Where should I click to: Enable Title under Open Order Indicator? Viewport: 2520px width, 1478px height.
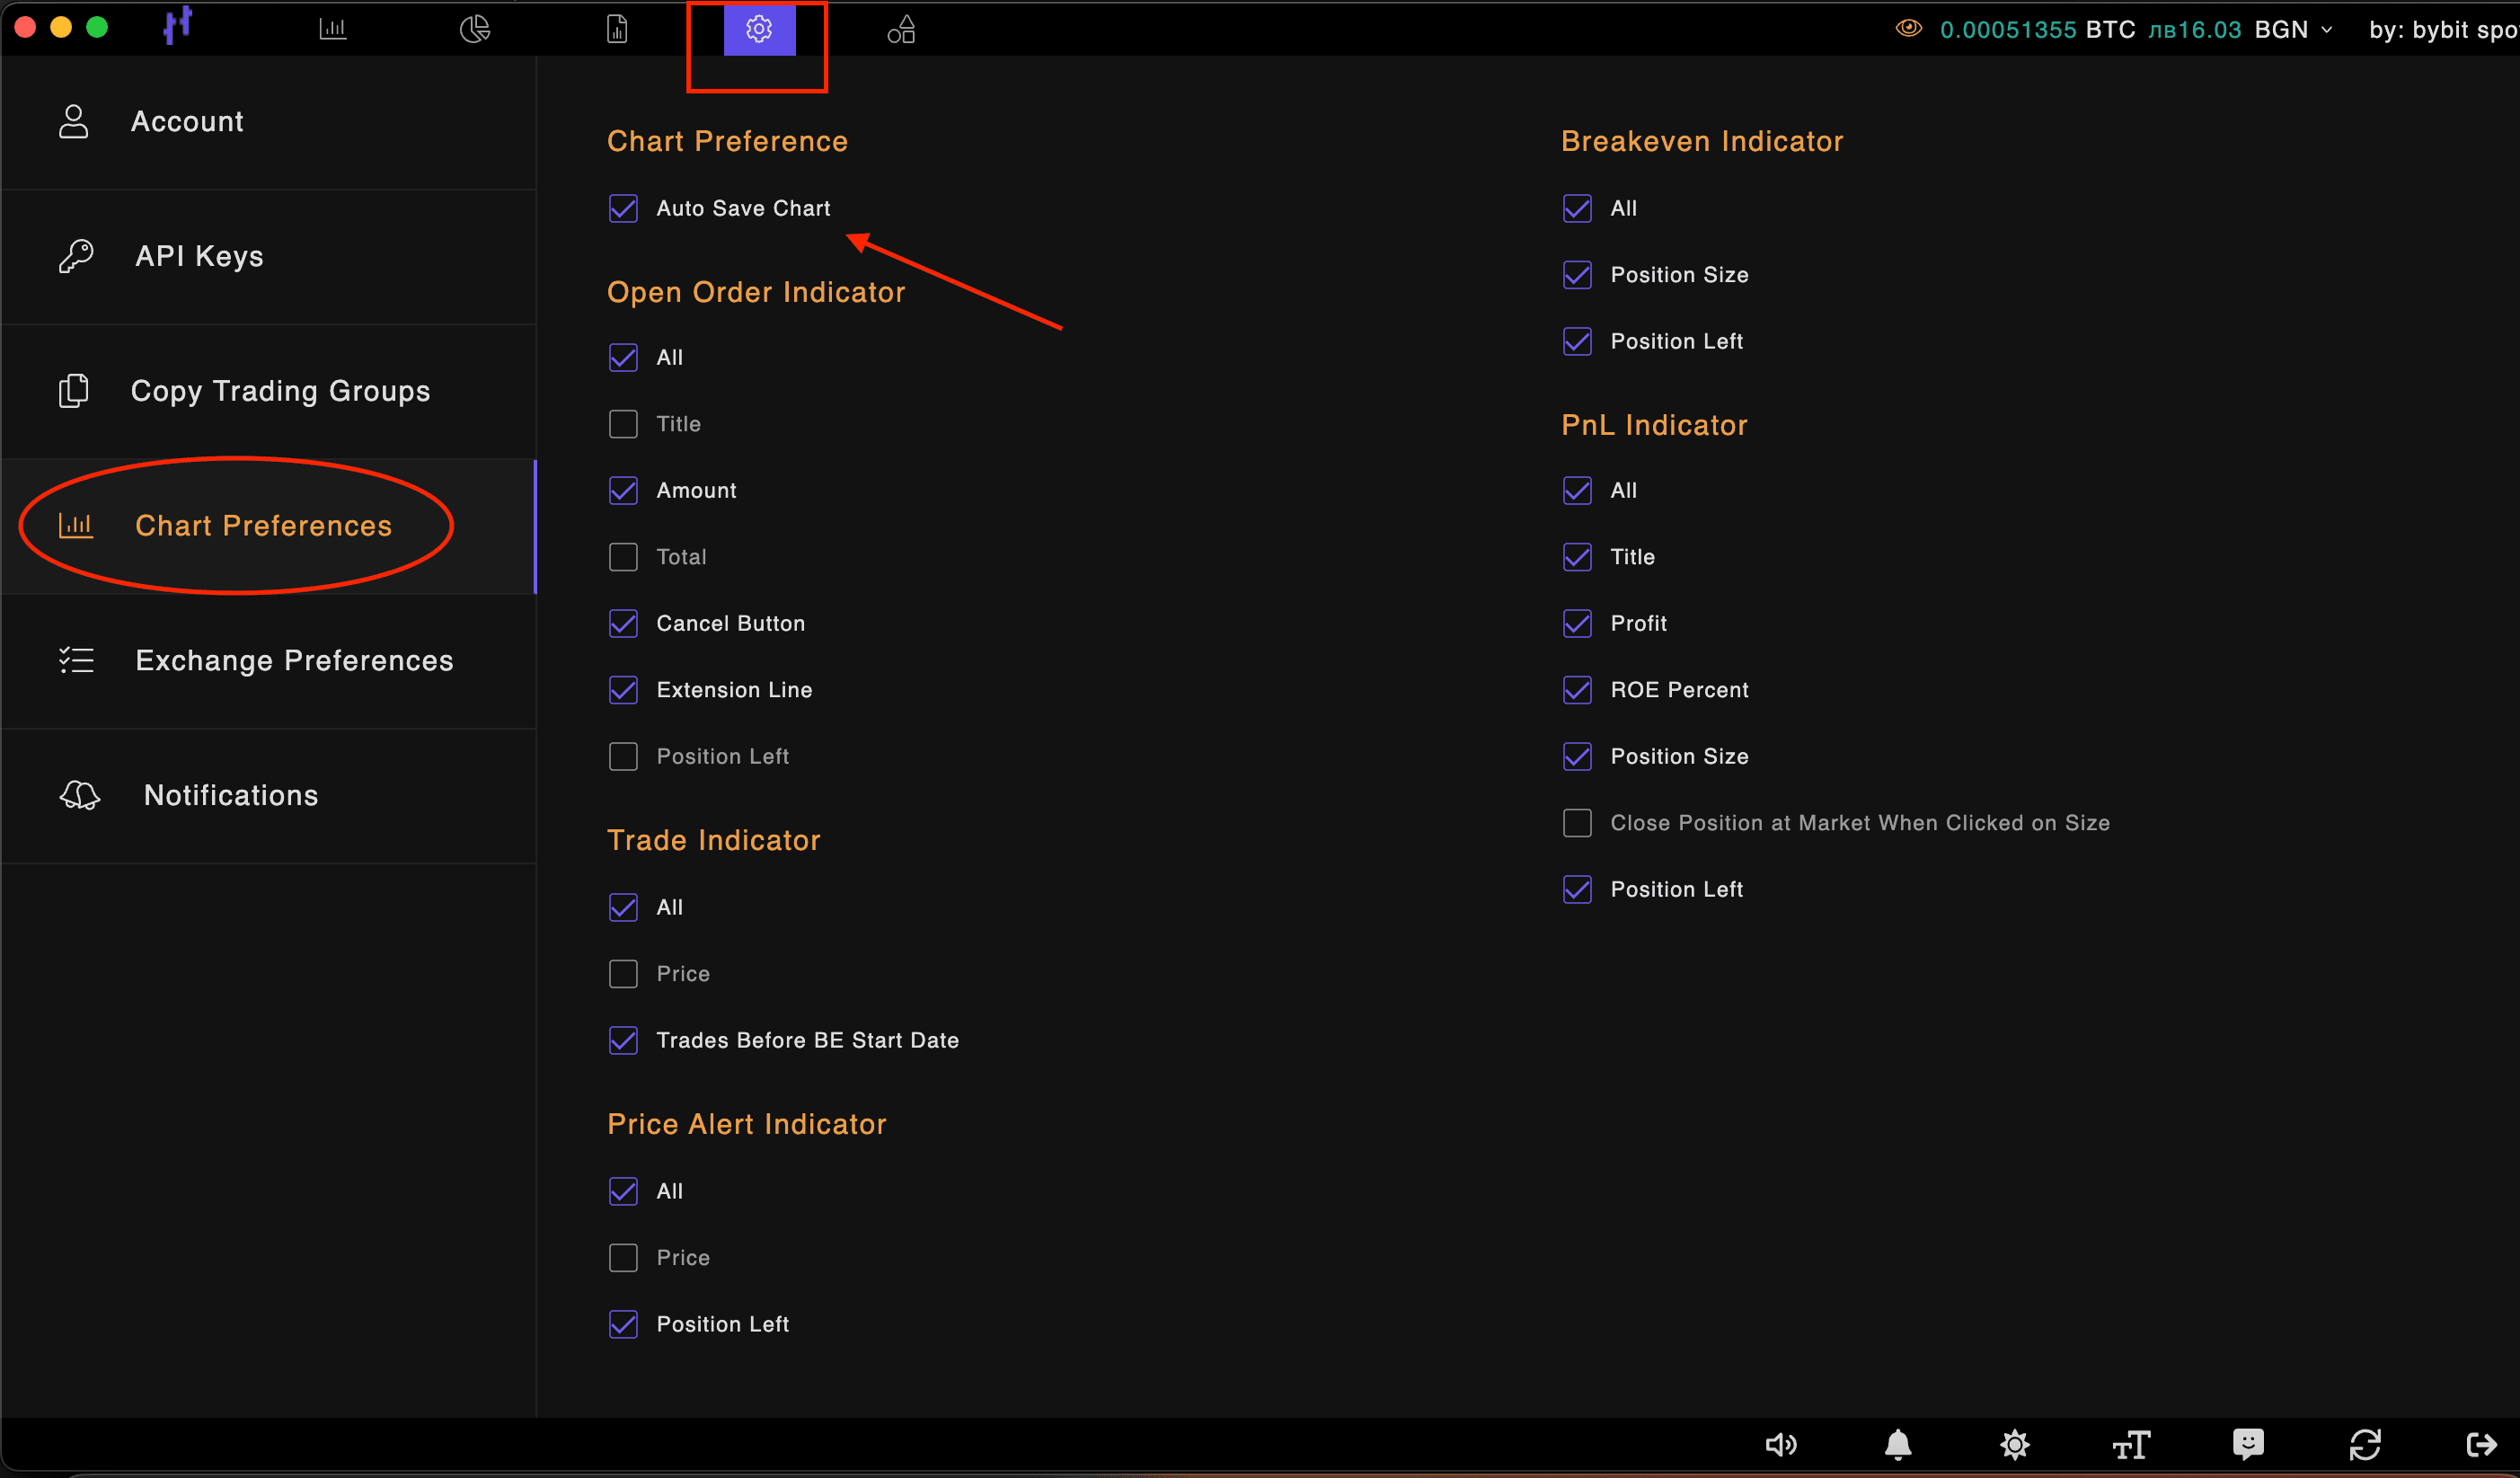click(x=623, y=424)
